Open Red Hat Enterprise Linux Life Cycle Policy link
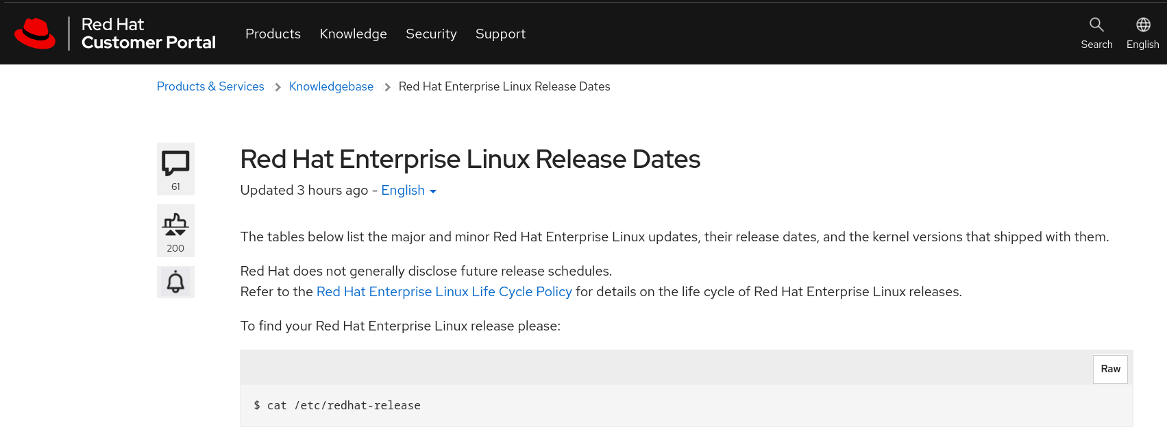 (x=444, y=291)
